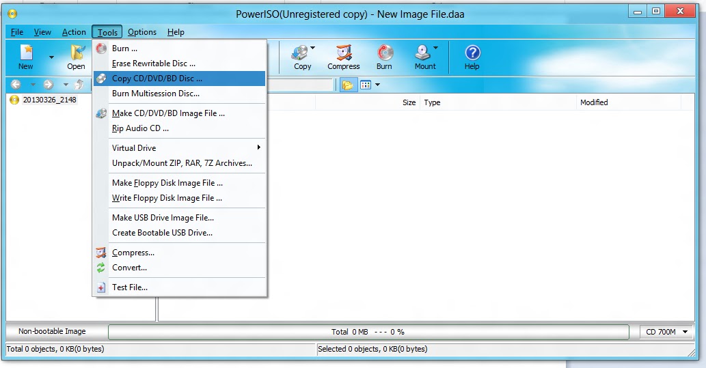Select Copy CD/DVD/BD Disc... menu entry

click(180, 79)
